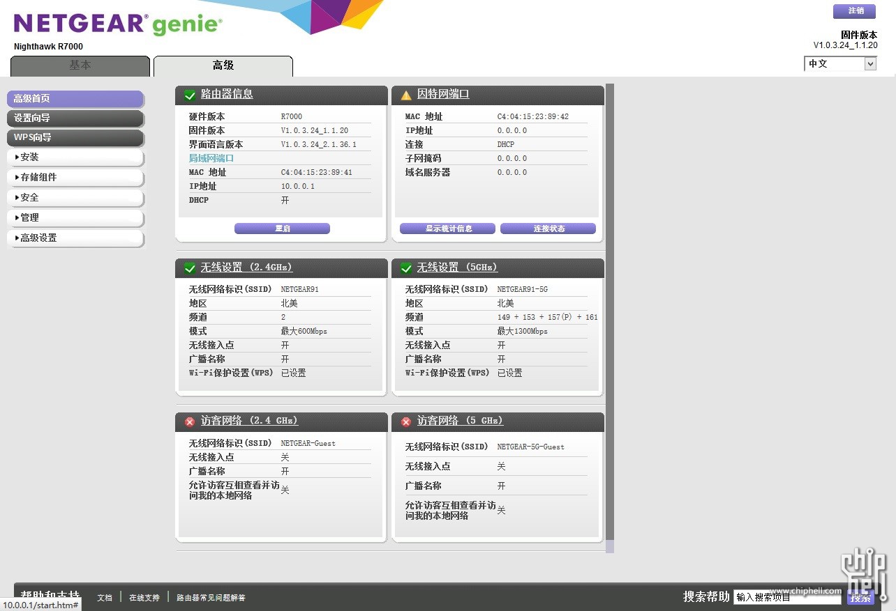Screen dimensions: 896x611
Task: Click the guest SSID NETGEAR-5G-Guest
Action: (530, 447)
